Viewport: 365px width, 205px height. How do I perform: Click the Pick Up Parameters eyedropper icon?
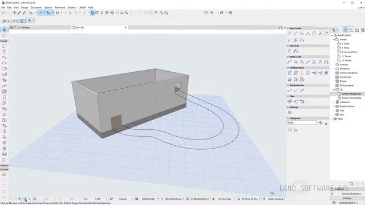tap(19, 13)
